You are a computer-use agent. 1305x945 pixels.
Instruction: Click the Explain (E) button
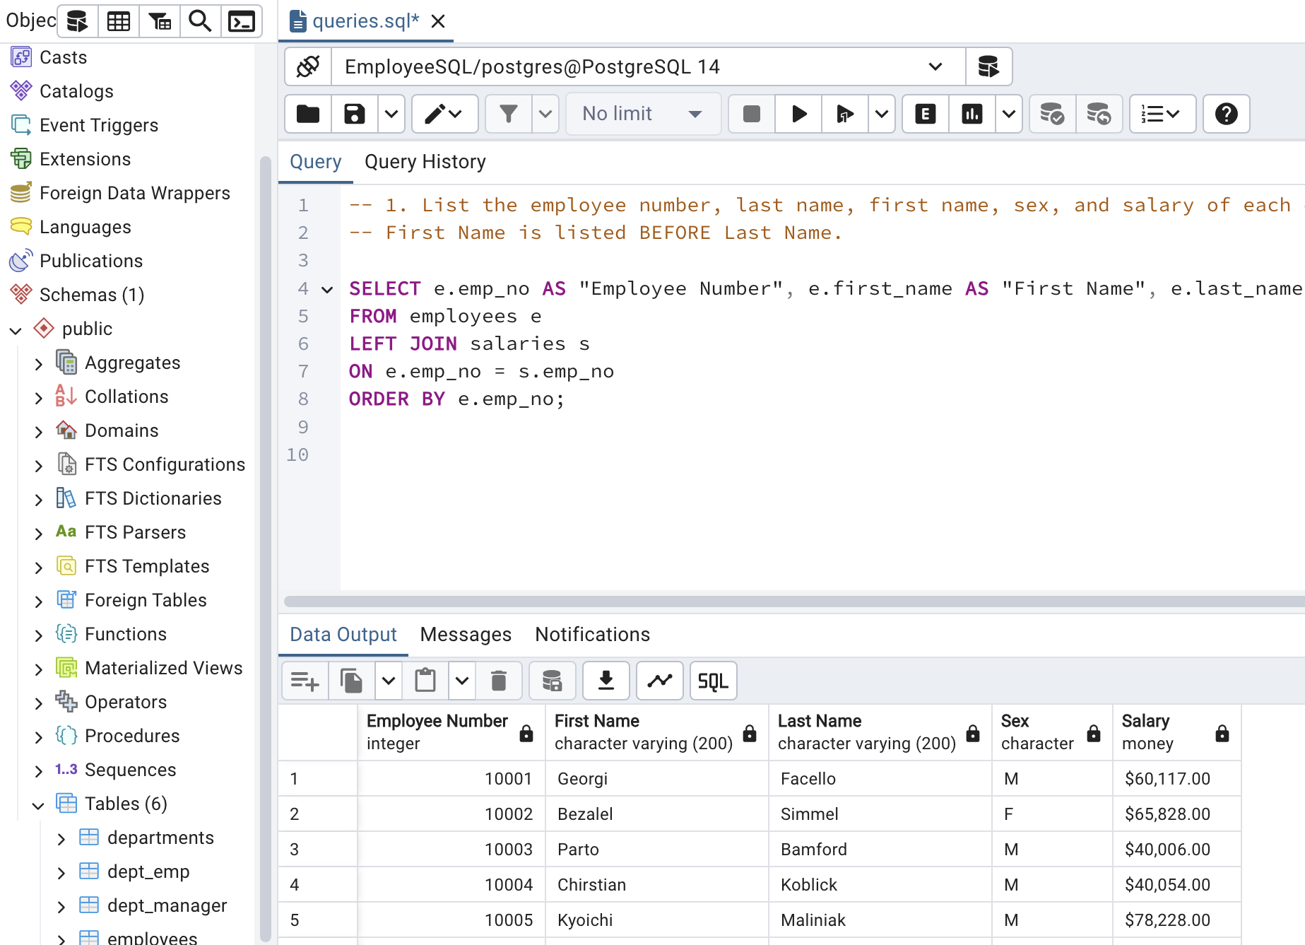[926, 114]
